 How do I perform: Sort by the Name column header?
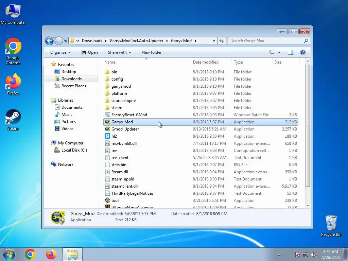click(x=146, y=62)
